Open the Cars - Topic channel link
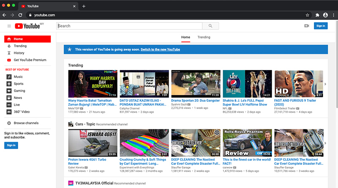Image resolution: width=338 pixels, height=188 pixels. click(85, 124)
